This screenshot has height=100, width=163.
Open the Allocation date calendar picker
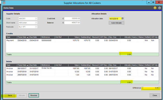(123, 19)
